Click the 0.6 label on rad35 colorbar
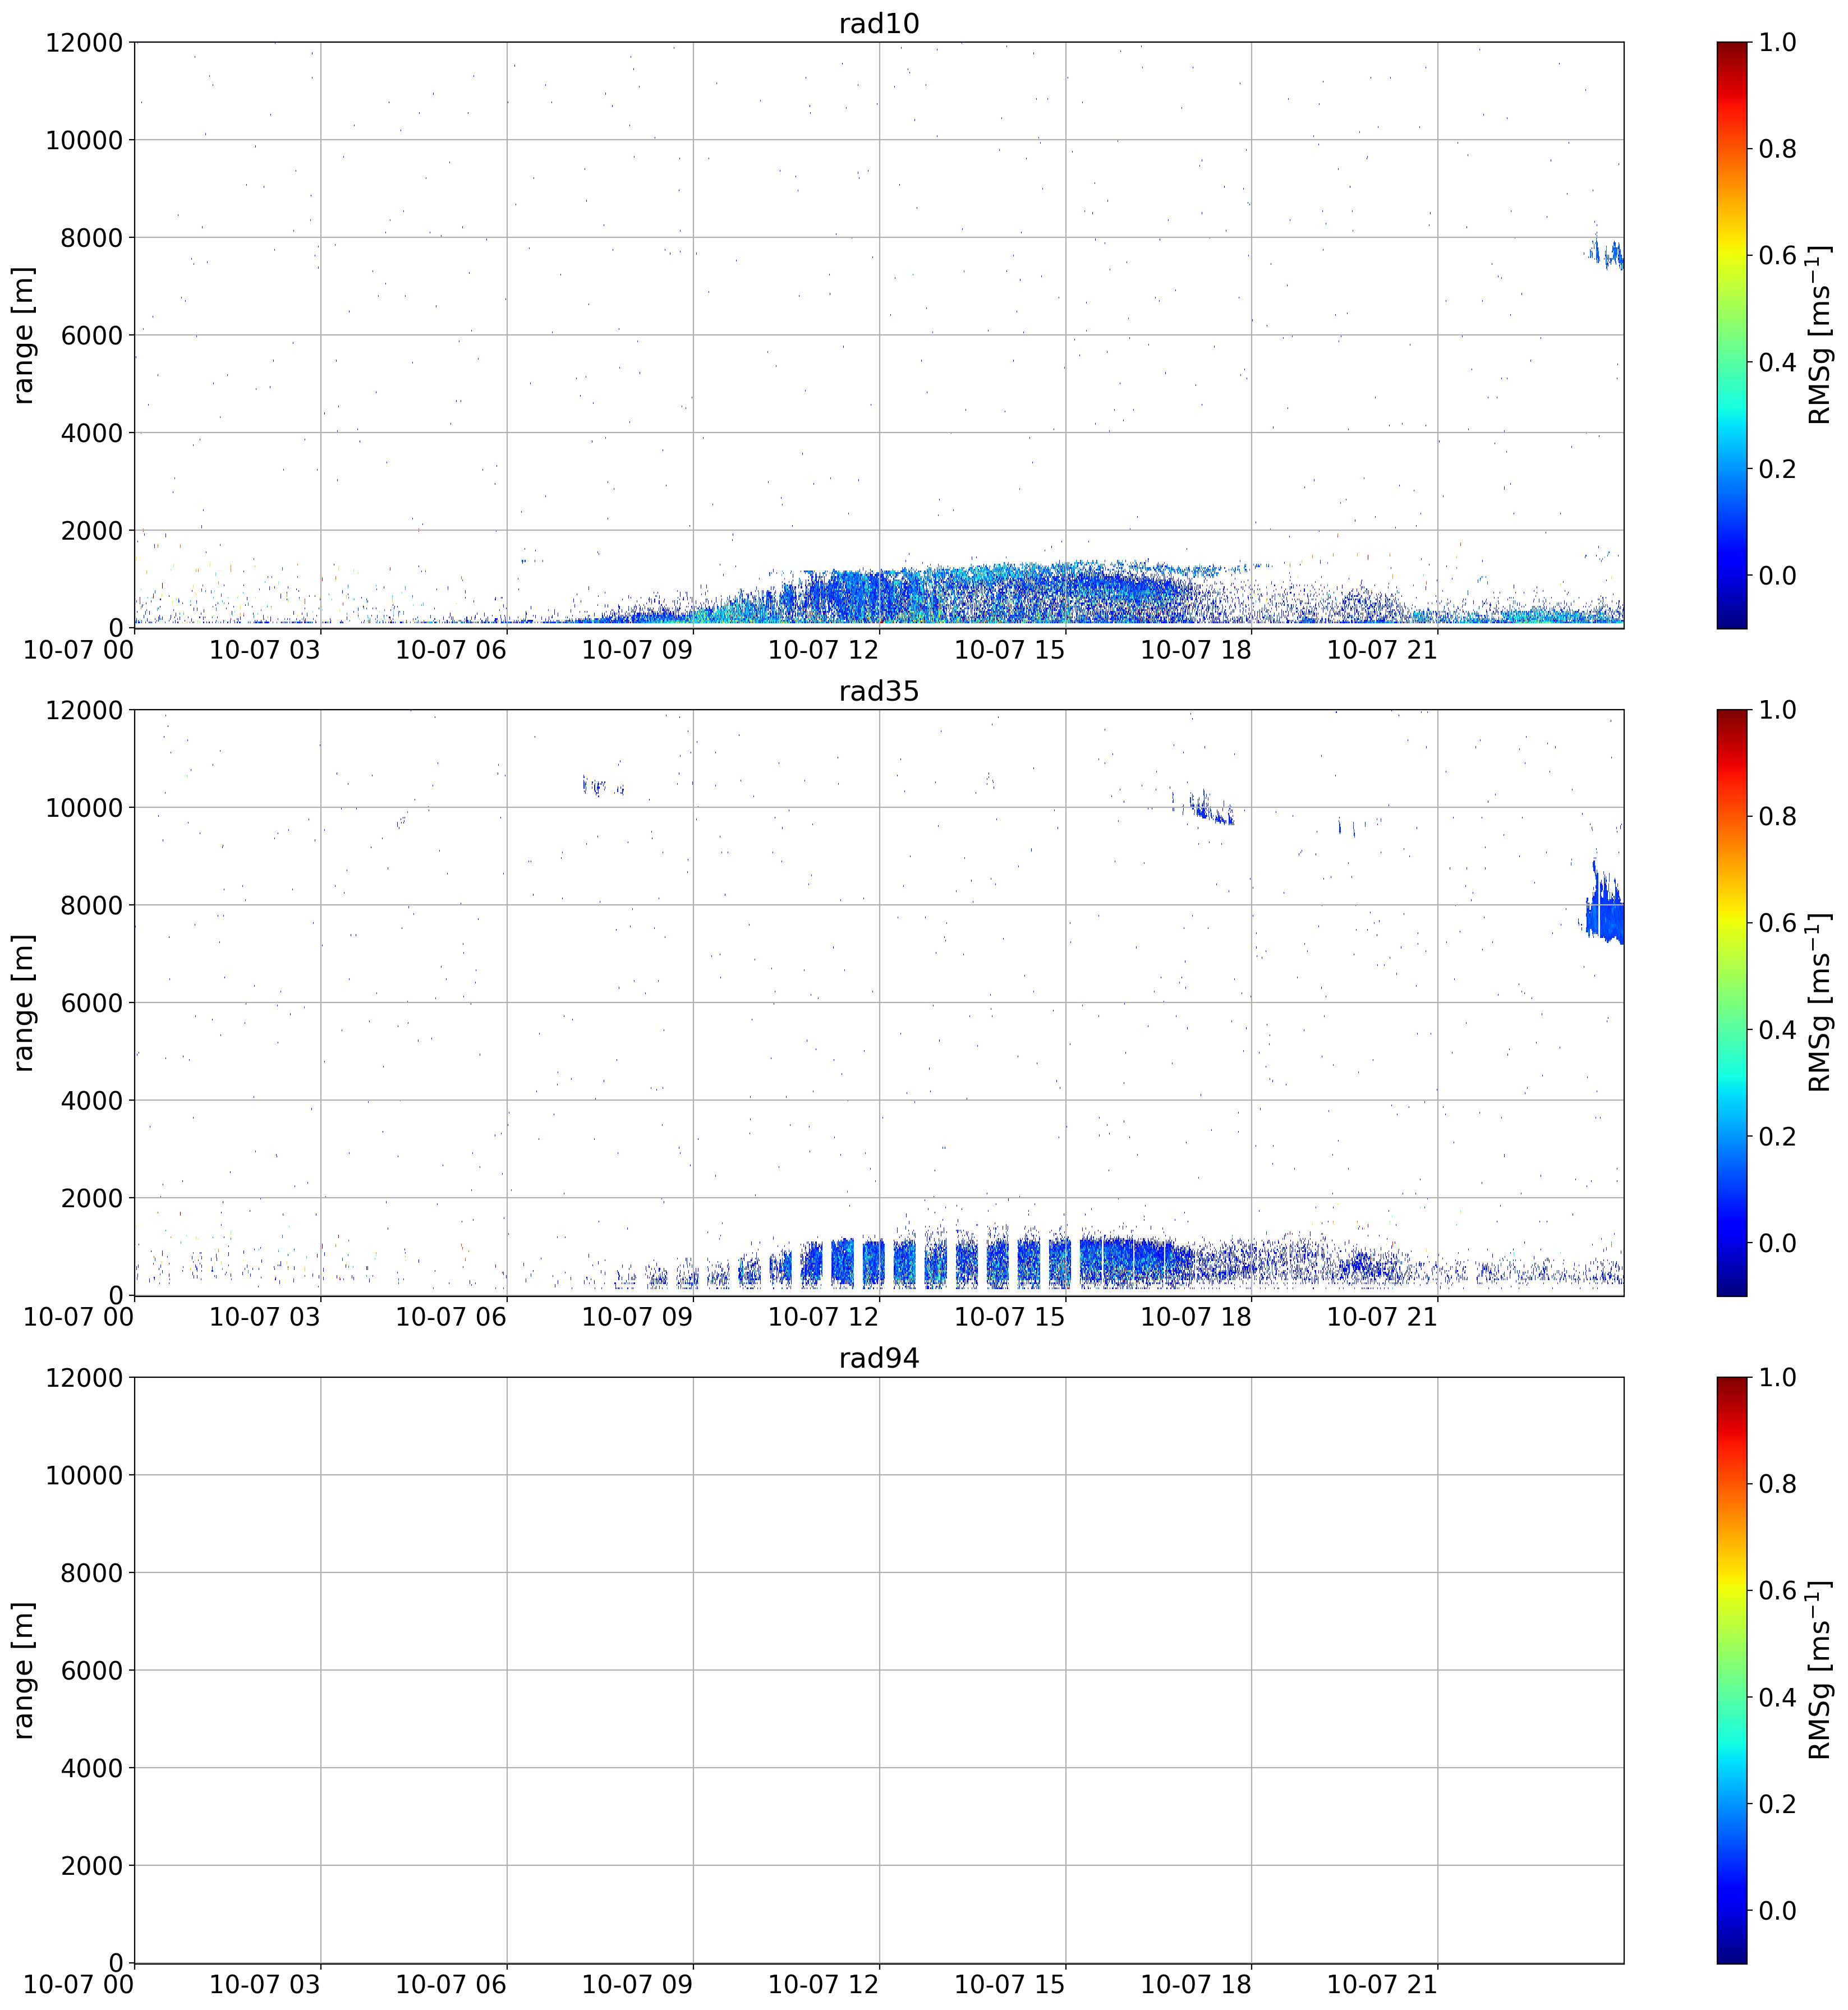Image resolution: width=1848 pixels, height=2010 pixels. [x=1778, y=923]
